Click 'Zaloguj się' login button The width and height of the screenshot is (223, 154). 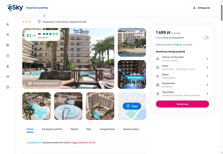click(201, 8)
